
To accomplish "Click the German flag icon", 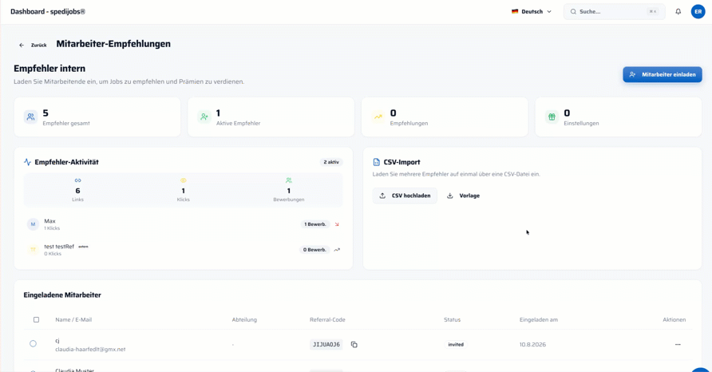I will click(515, 12).
